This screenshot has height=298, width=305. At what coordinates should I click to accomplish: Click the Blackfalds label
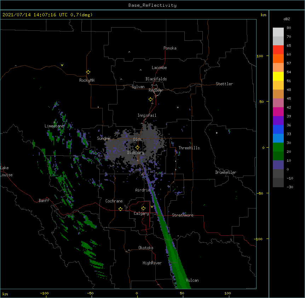tap(156, 79)
